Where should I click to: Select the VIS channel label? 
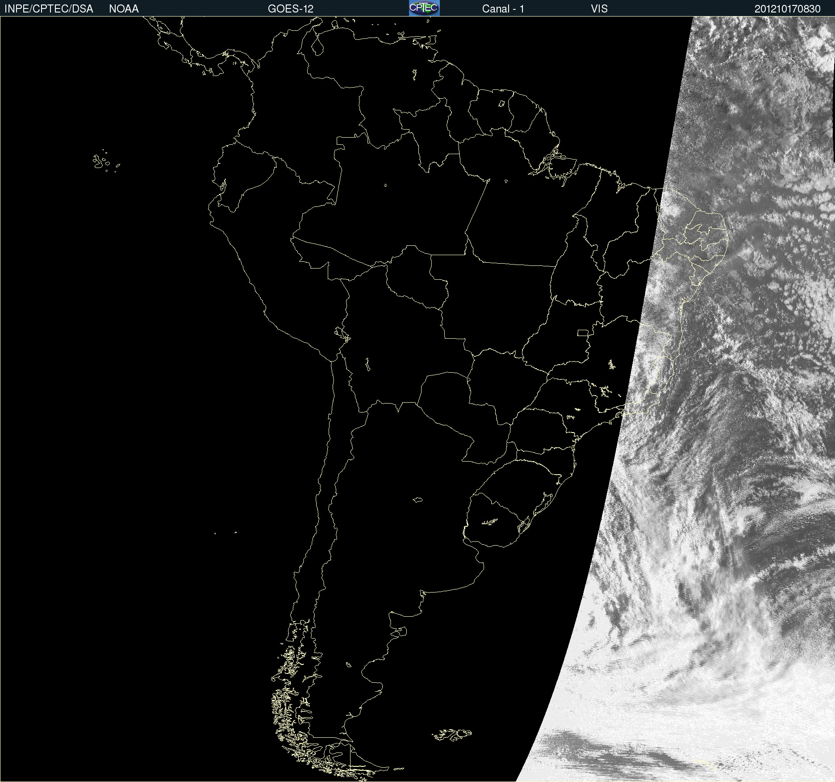599,9
